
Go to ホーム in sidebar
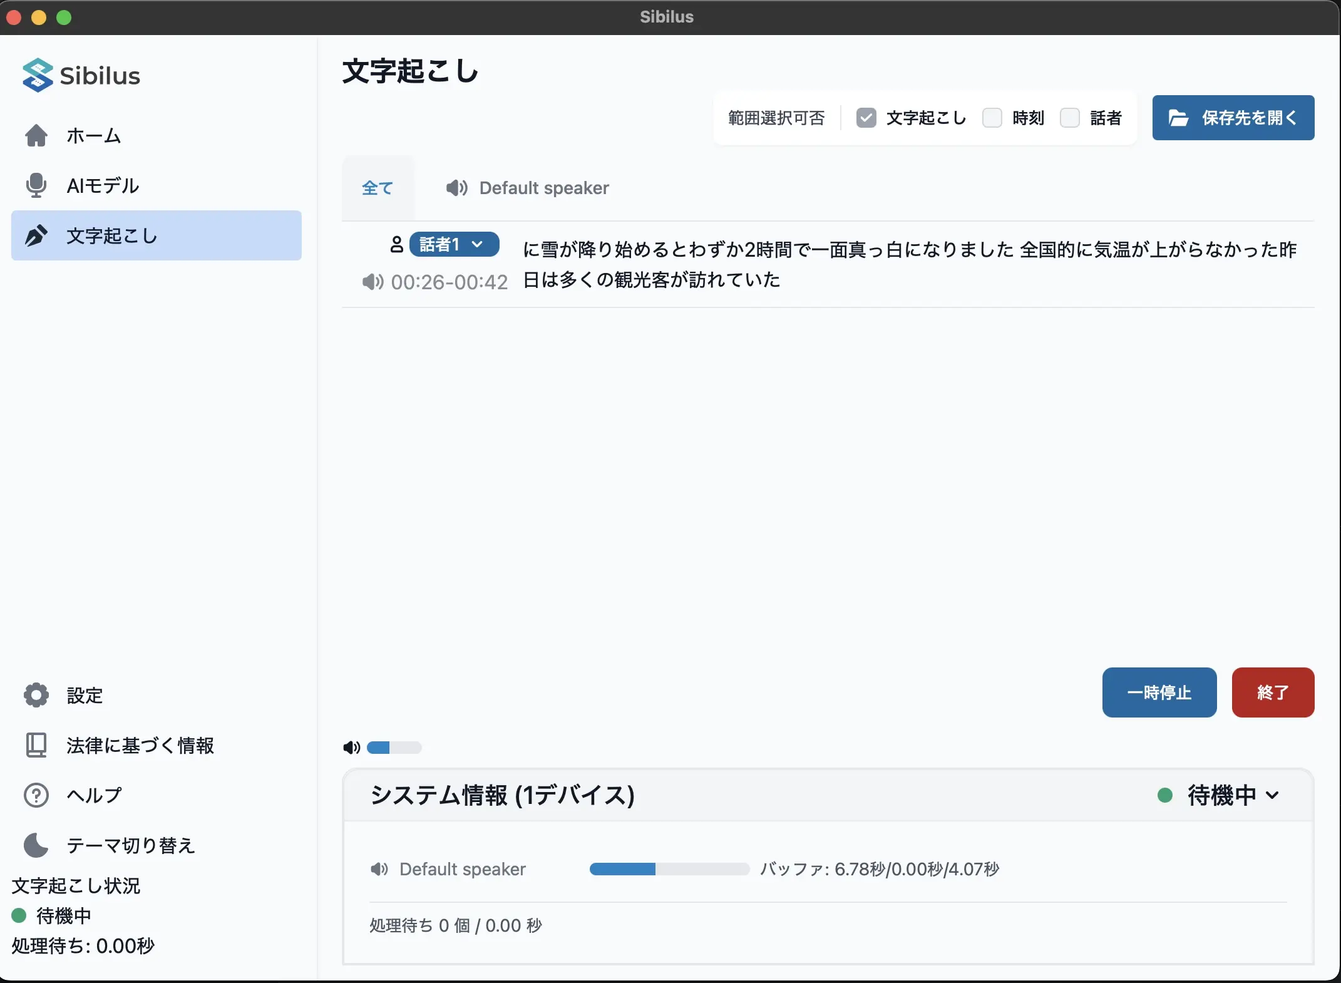(x=157, y=135)
